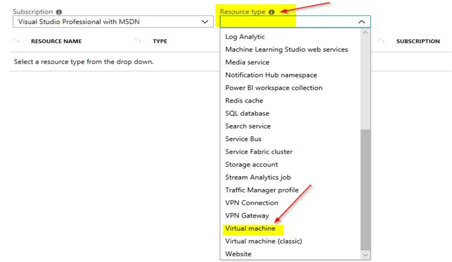Select Storage account resource type
This screenshot has width=452, height=262.
(x=251, y=165)
